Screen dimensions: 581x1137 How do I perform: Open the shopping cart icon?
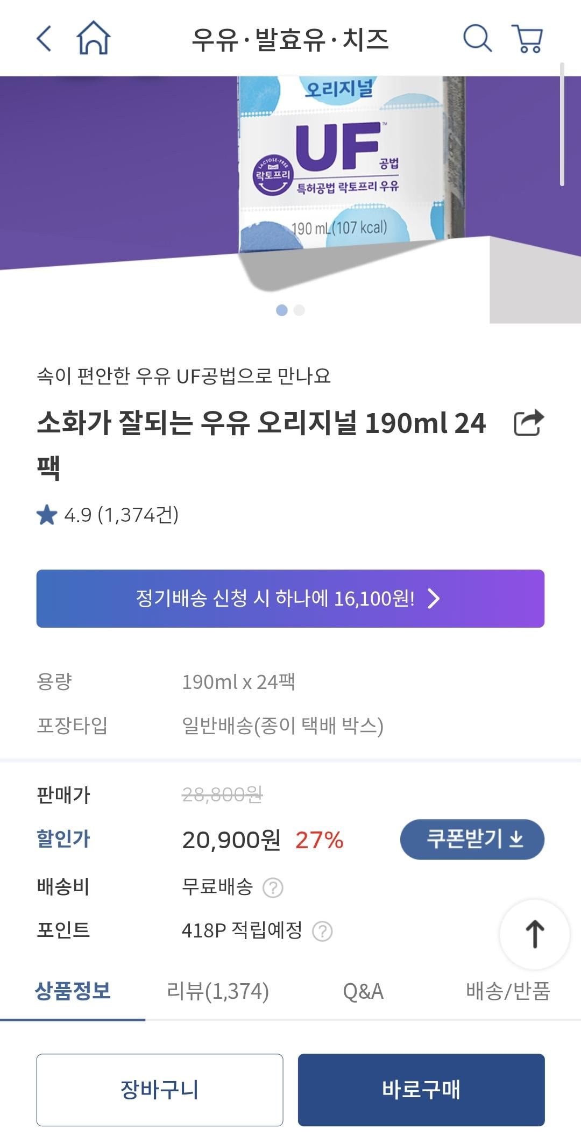pos(528,39)
